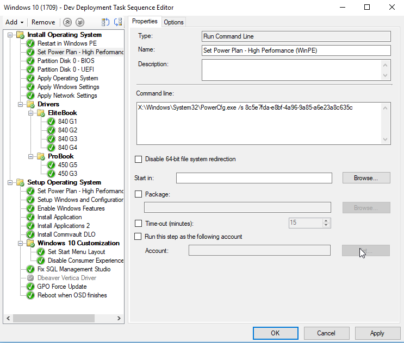Click the move step up toolbar icon
404x343 pixels.
tap(105, 22)
